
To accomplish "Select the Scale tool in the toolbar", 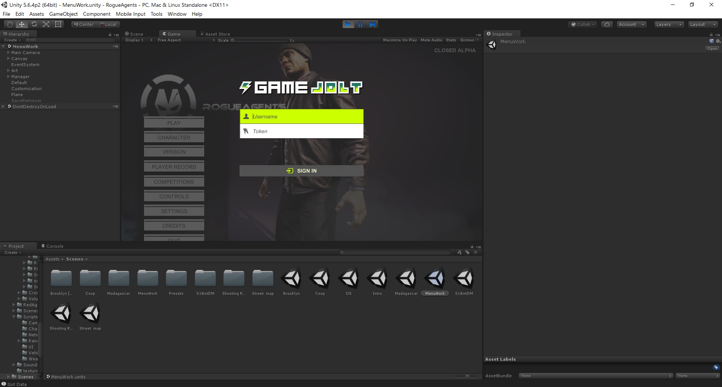I will tap(46, 24).
